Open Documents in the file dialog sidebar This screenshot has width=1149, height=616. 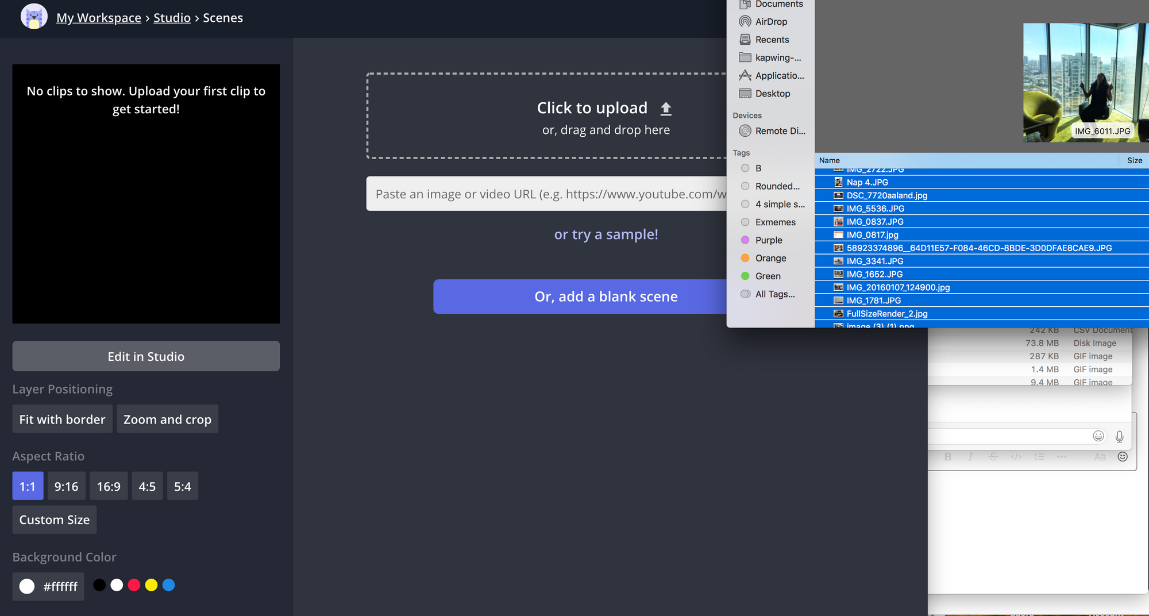tap(771, 5)
